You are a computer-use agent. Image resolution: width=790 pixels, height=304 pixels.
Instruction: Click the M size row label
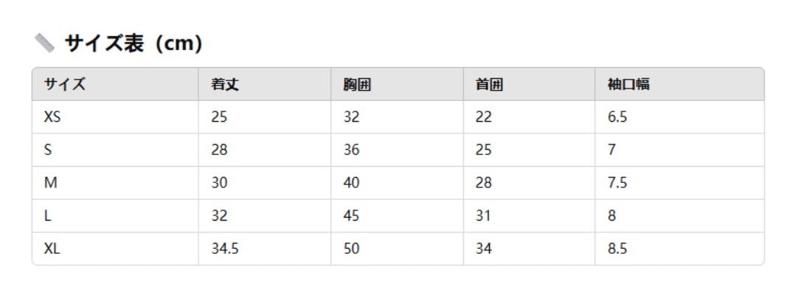point(50,183)
